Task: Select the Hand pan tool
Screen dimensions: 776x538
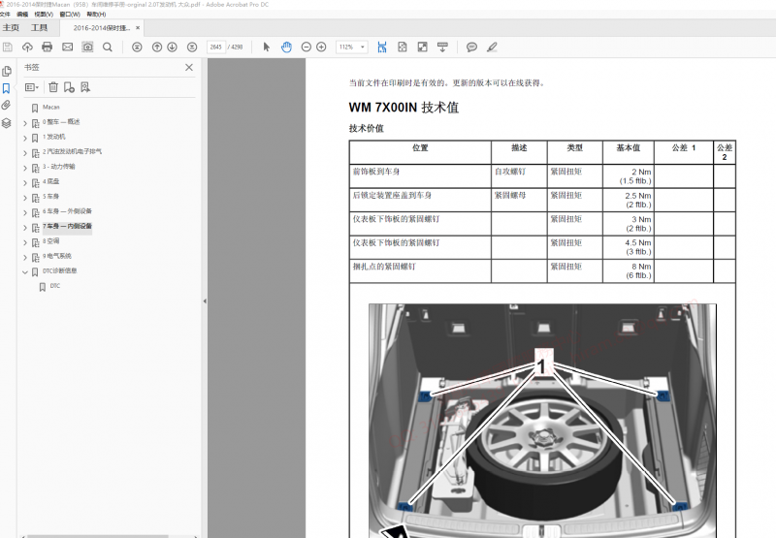Action: pos(286,47)
